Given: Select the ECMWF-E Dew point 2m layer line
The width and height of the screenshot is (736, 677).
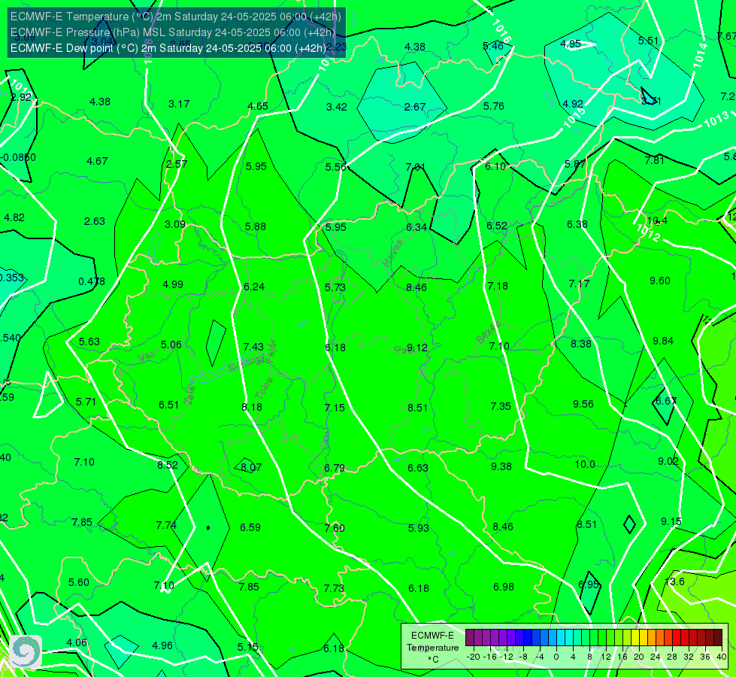Looking at the screenshot, I should pyautogui.click(x=168, y=48).
